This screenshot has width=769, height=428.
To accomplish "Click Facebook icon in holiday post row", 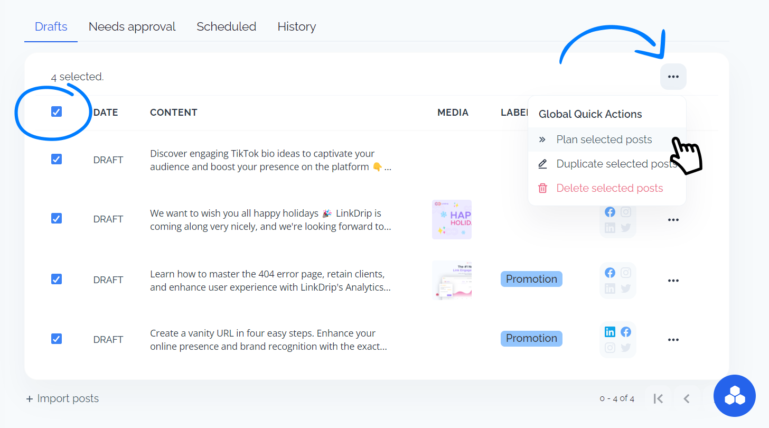I will [x=610, y=212].
